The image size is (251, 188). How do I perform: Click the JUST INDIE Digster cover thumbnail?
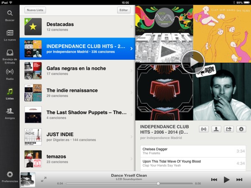tap(33, 137)
